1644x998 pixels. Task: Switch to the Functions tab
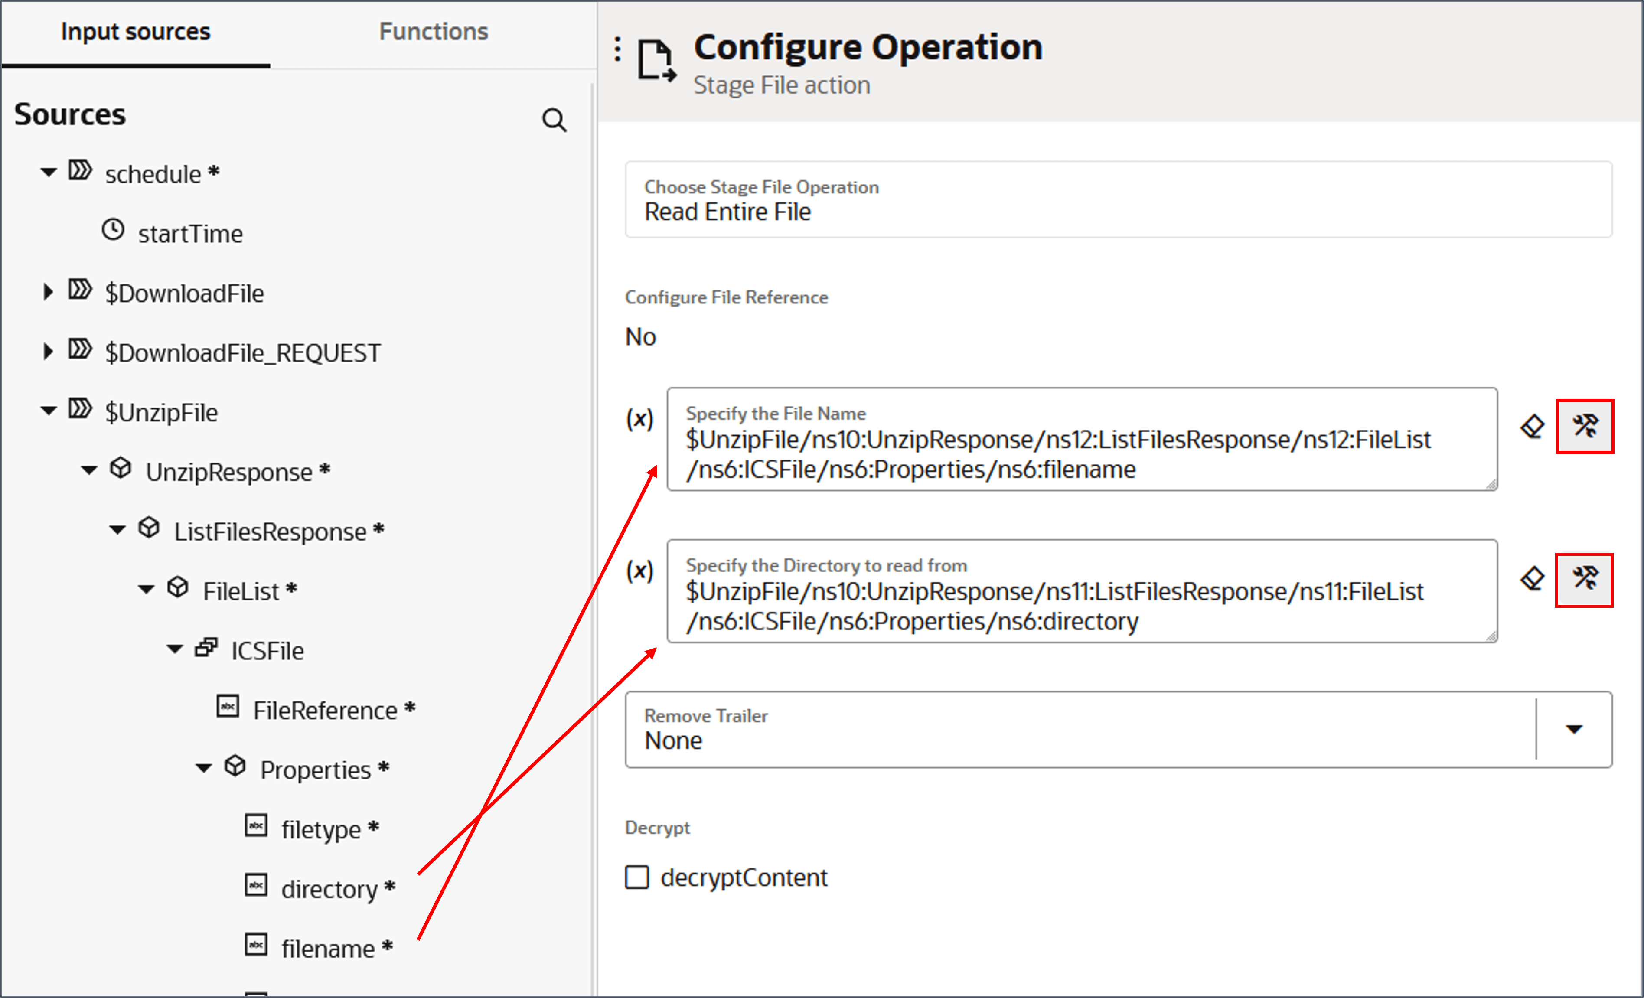click(x=433, y=32)
